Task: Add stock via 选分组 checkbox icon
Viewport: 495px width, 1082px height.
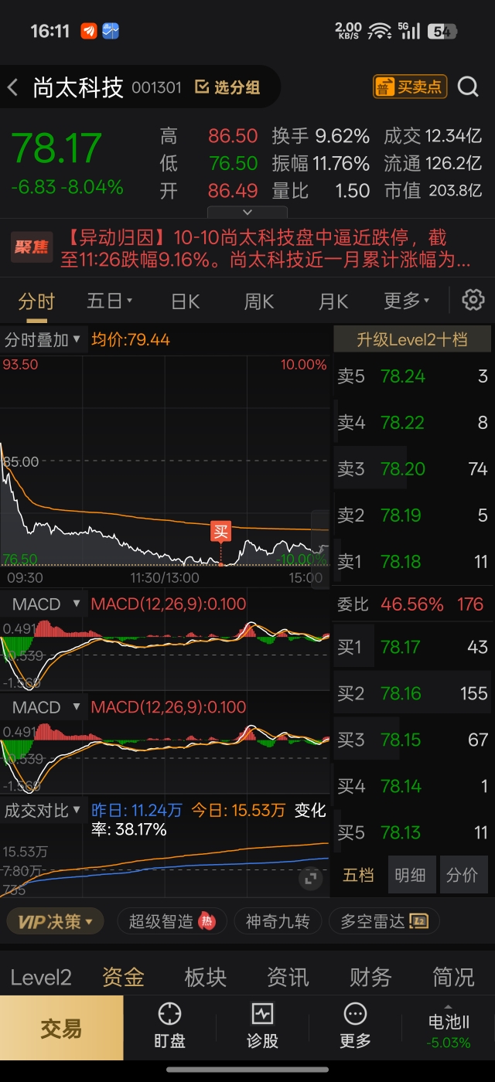Action: (201, 87)
